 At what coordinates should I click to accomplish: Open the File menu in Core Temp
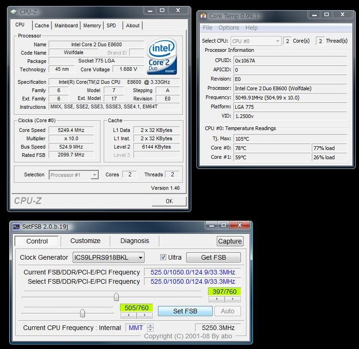208,28
